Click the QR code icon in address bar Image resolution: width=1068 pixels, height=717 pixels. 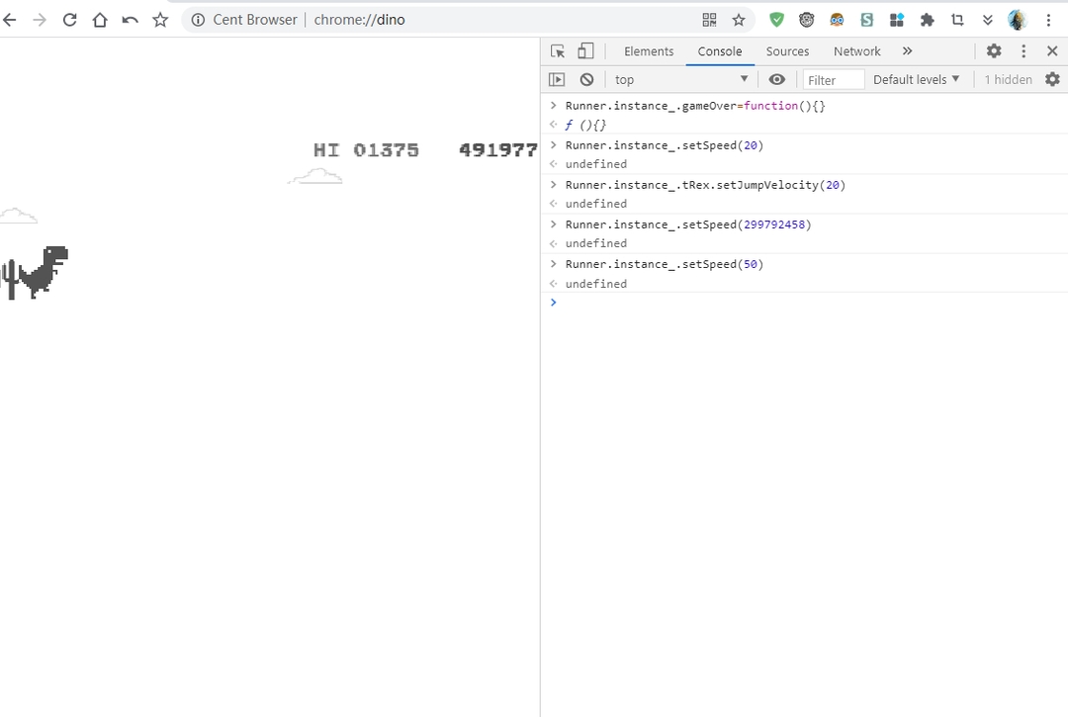click(x=709, y=20)
